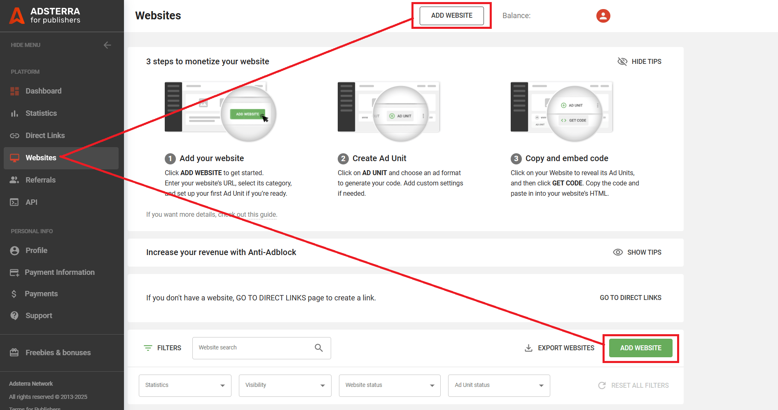Click the crossed-eye Hide Tips icon
This screenshot has height=410, width=778.
click(x=622, y=61)
